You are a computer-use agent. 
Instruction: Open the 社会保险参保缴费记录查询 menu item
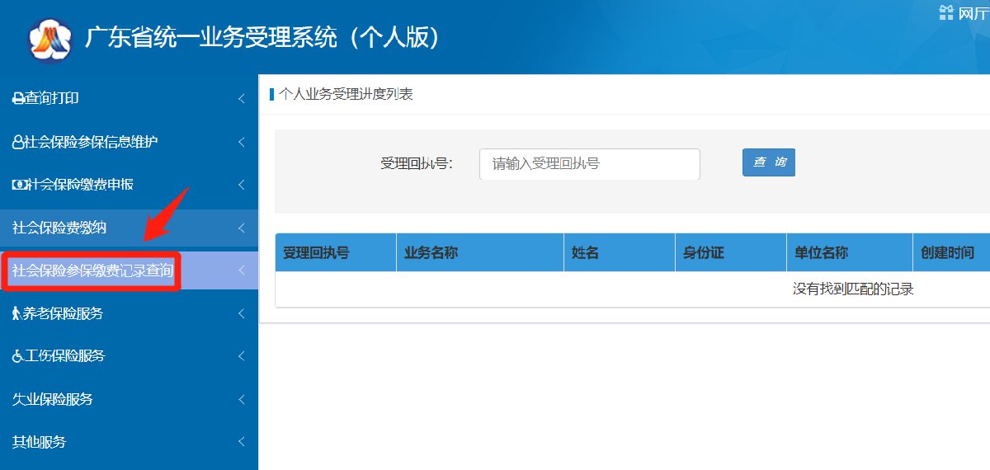click(92, 270)
